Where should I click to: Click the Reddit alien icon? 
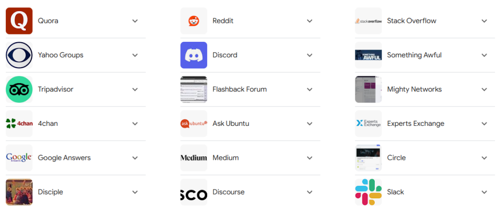[x=193, y=21]
